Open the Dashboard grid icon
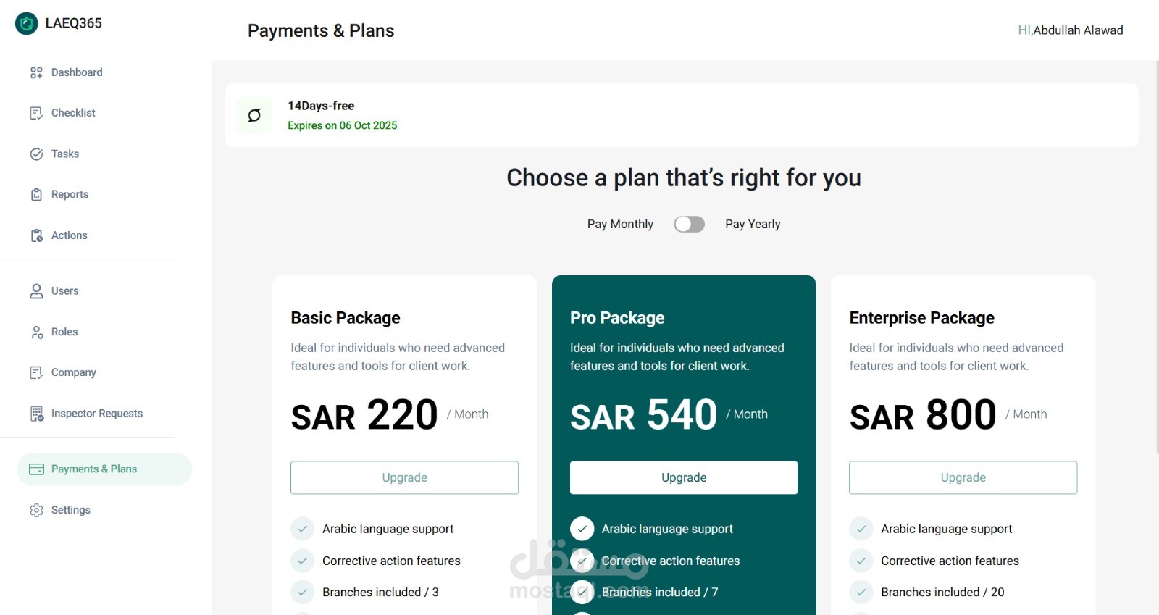The width and height of the screenshot is (1159, 615). (36, 72)
